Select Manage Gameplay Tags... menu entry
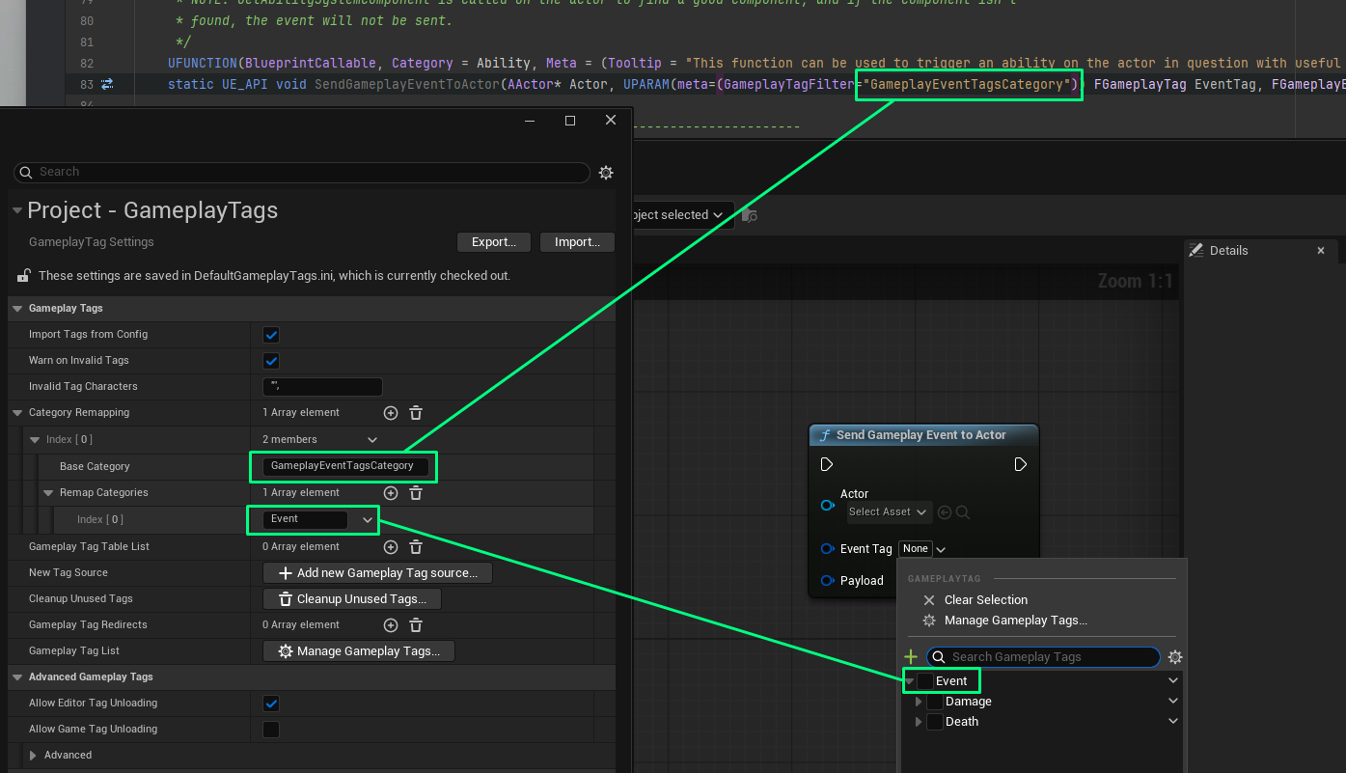This screenshot has height=773, width=1346. coord(1015,621)
